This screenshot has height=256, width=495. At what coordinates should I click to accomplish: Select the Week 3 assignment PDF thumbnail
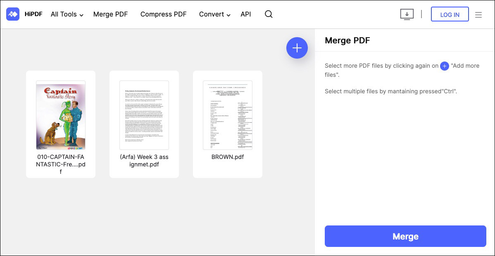pos(144,115)
